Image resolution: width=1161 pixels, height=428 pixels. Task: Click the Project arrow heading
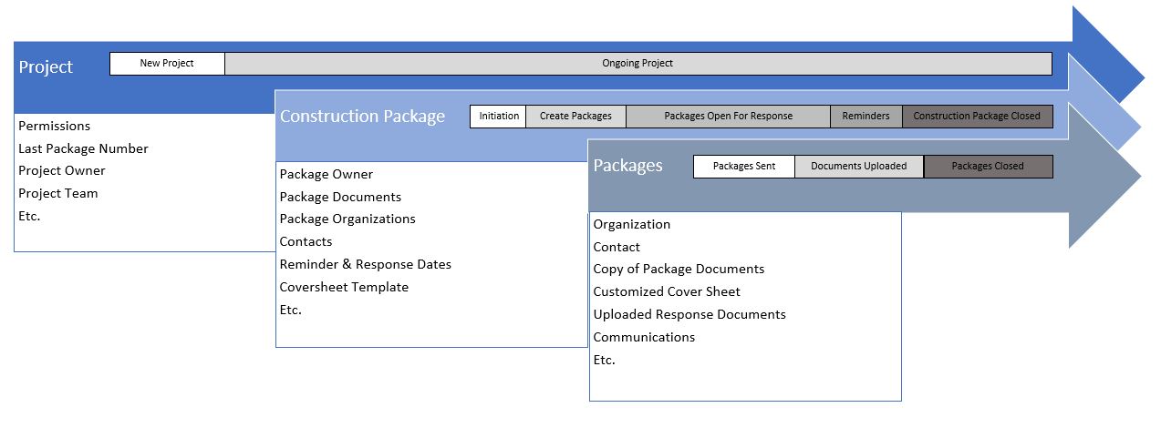[46, 67]
